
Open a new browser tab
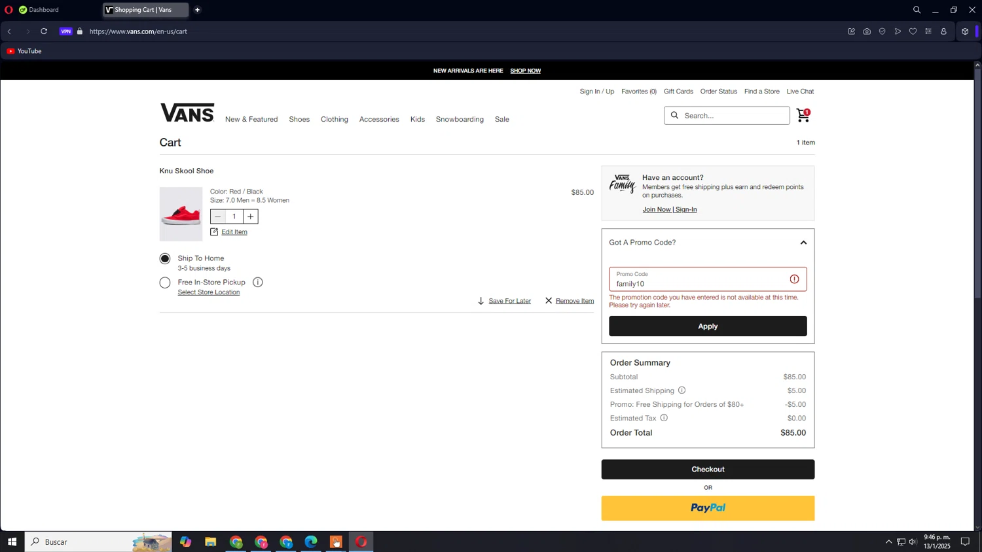197,10
